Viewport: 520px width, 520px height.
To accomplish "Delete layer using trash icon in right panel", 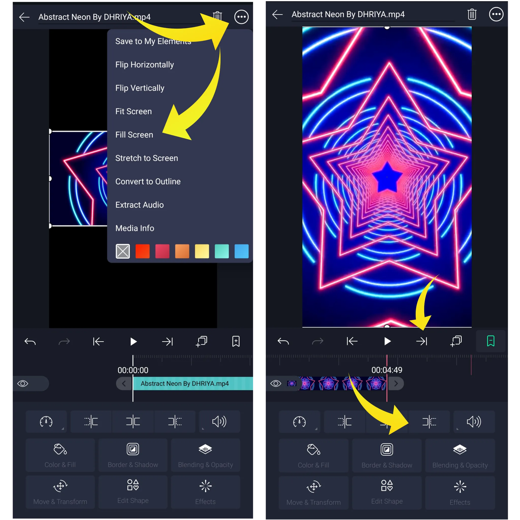I will (472, 14).
